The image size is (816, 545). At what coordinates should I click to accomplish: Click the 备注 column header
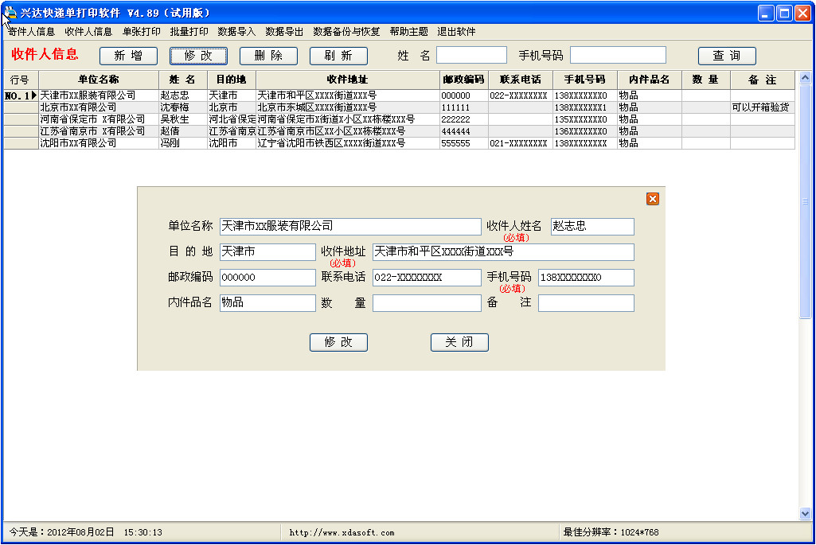(763, 80)
